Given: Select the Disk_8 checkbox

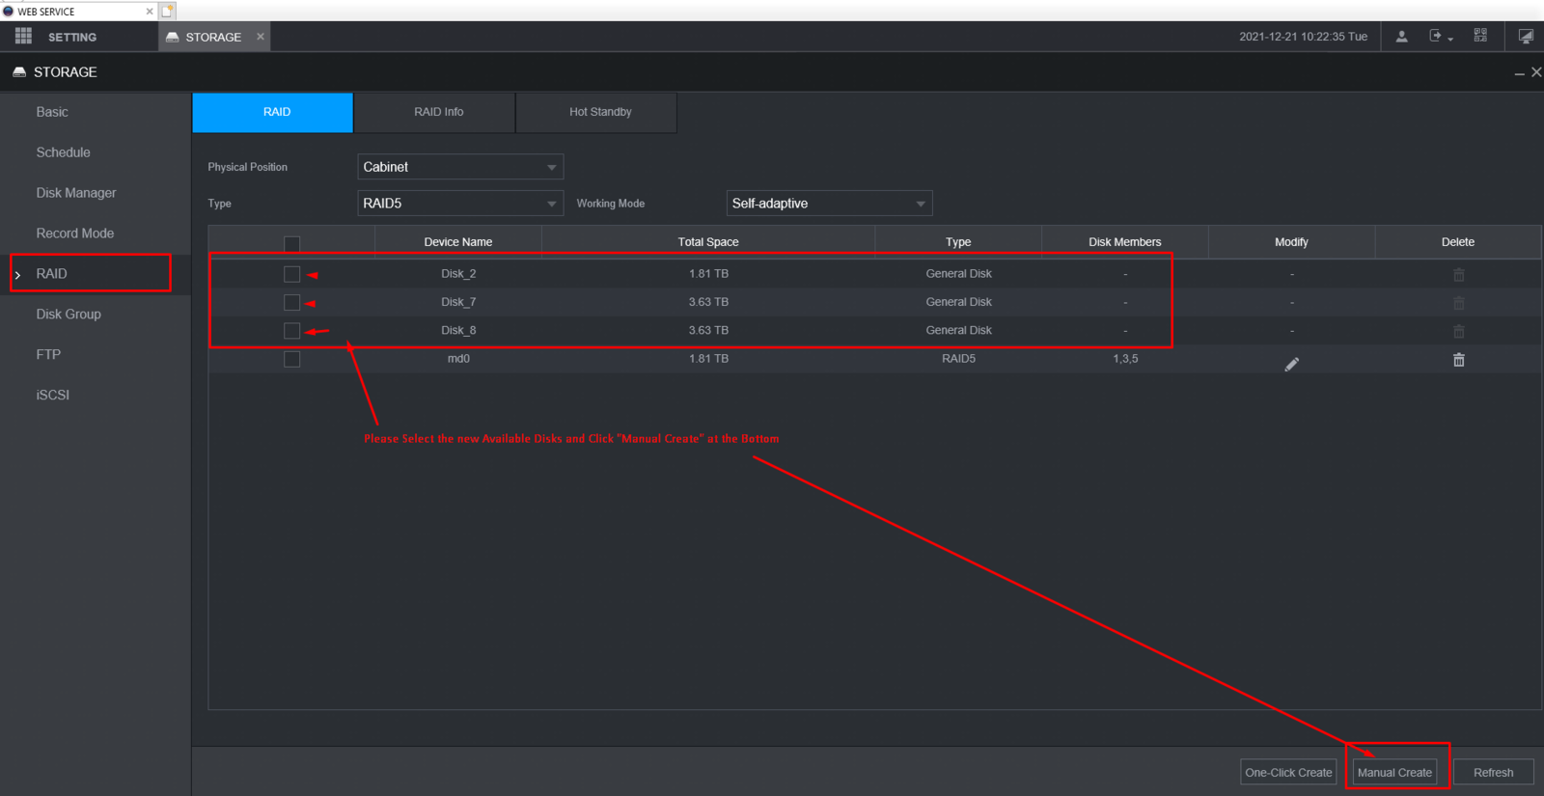Looking at the screenshot, I should (x=292, y=330).
